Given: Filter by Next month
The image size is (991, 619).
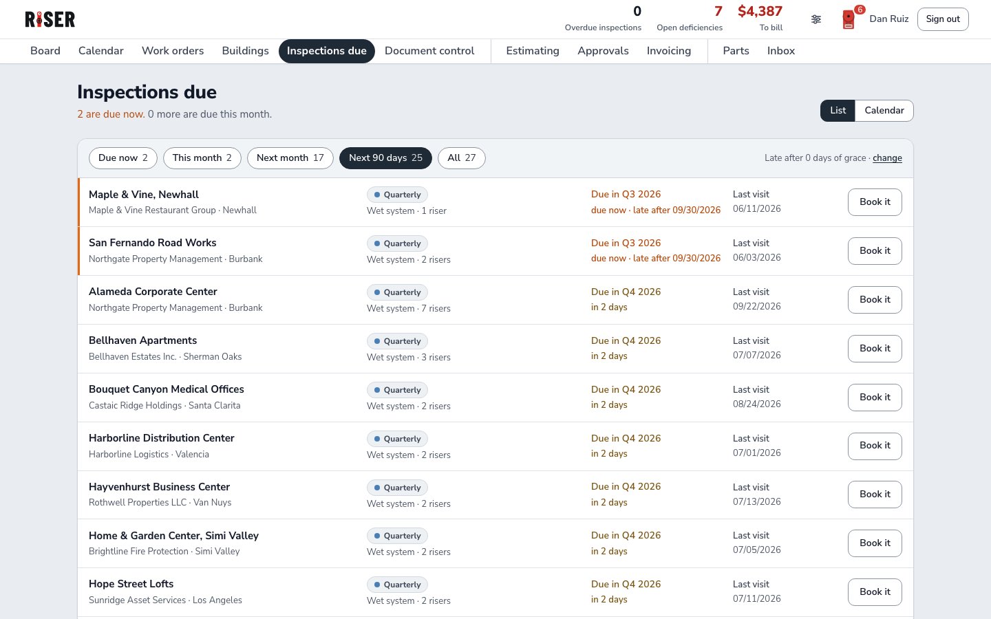Looking at the screenshot, I should coord(290,158).
